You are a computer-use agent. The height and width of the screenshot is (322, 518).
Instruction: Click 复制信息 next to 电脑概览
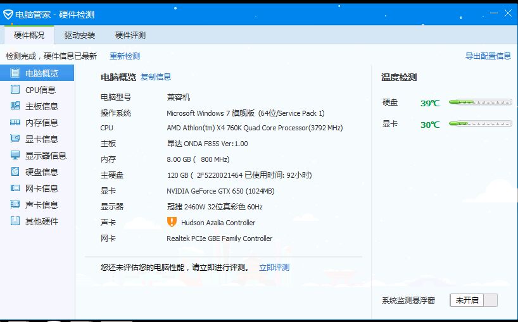click(156, 77)
